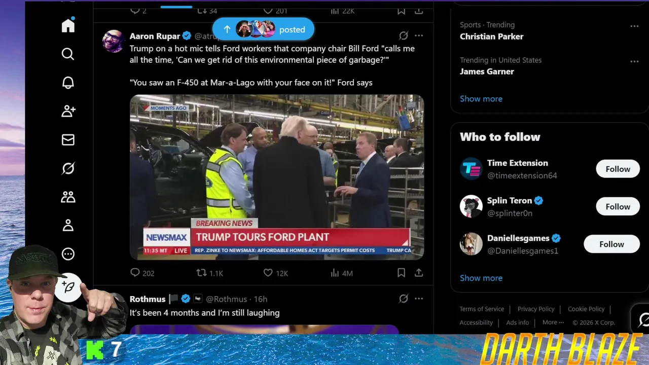Open Ads info footer link

[x=518, y=322]
